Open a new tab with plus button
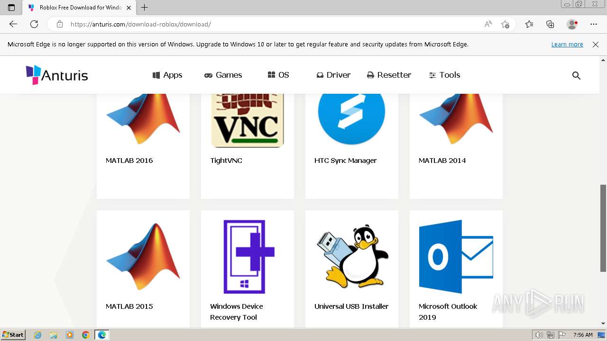 tap(145, 8)
